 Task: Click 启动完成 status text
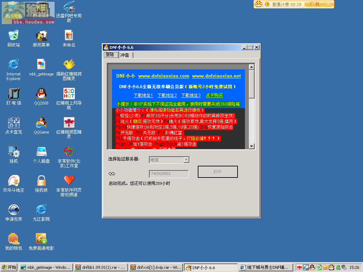click(x=139, y=183)
